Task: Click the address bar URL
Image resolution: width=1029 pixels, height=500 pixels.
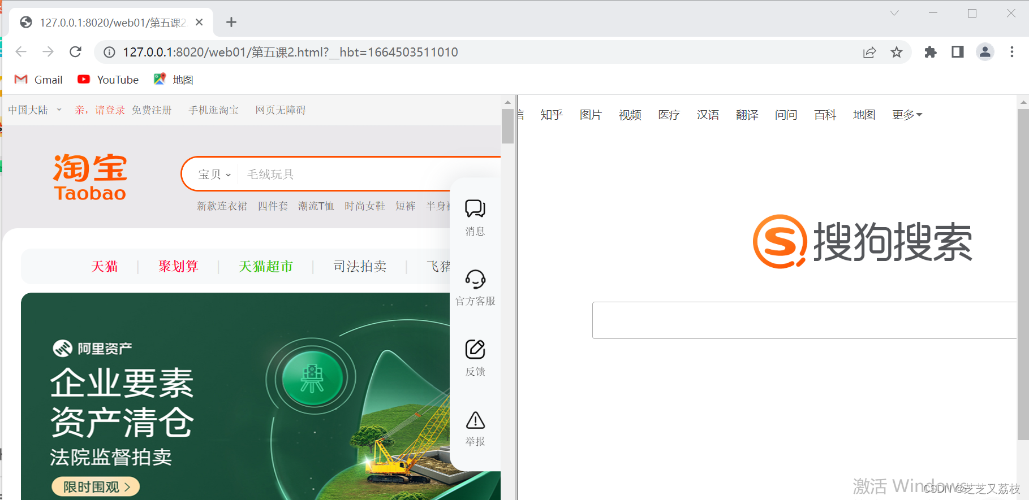Action: [x=290, y=52]
